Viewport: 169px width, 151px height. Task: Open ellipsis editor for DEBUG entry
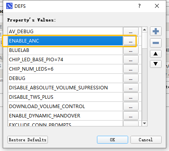131,78
